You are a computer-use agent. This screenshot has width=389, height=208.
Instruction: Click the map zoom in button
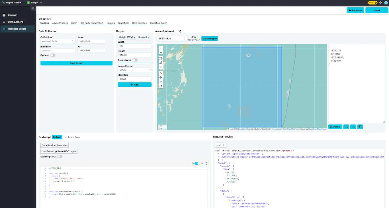coord(161,48)
